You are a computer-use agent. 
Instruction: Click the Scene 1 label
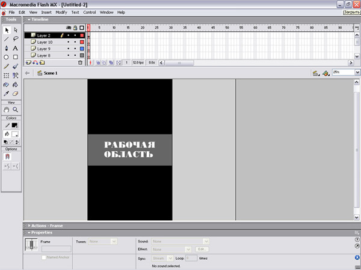50,73
